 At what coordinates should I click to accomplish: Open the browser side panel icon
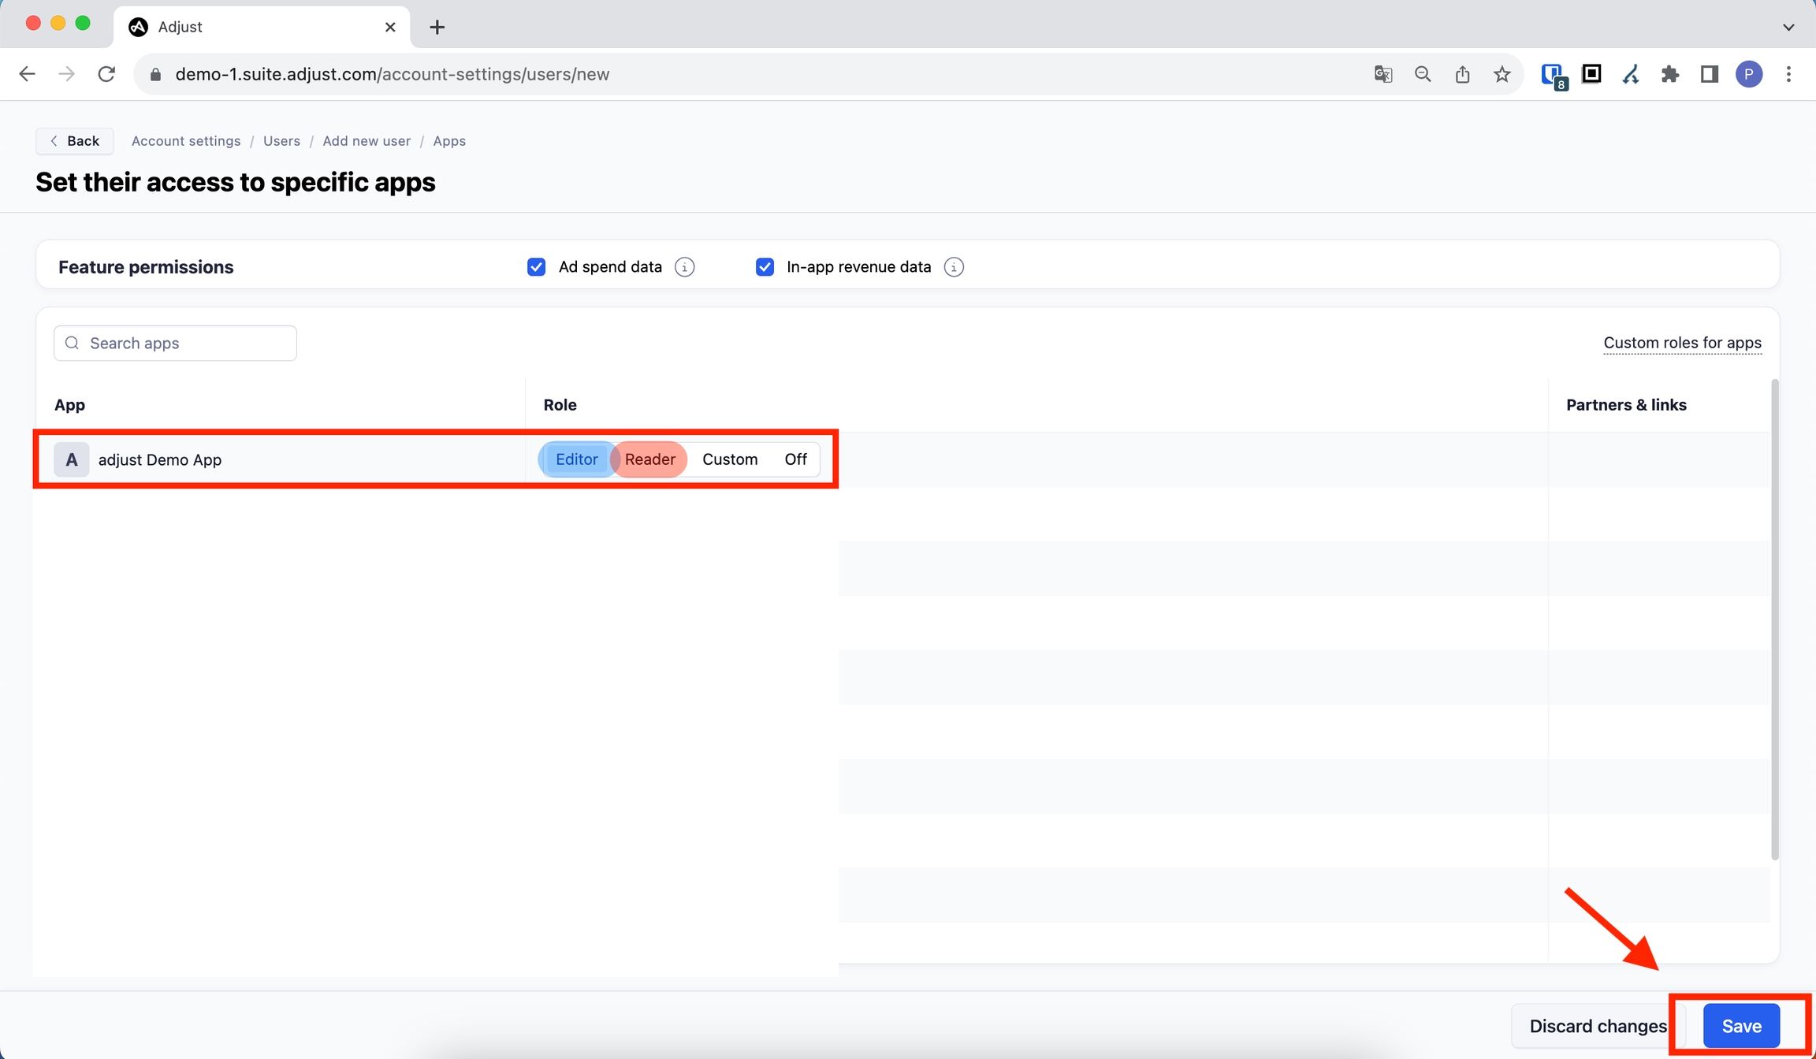click(1709, 74)
